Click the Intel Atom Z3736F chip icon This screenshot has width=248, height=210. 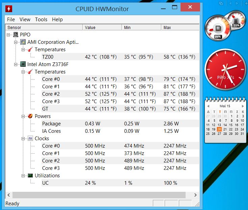(23, 64)
